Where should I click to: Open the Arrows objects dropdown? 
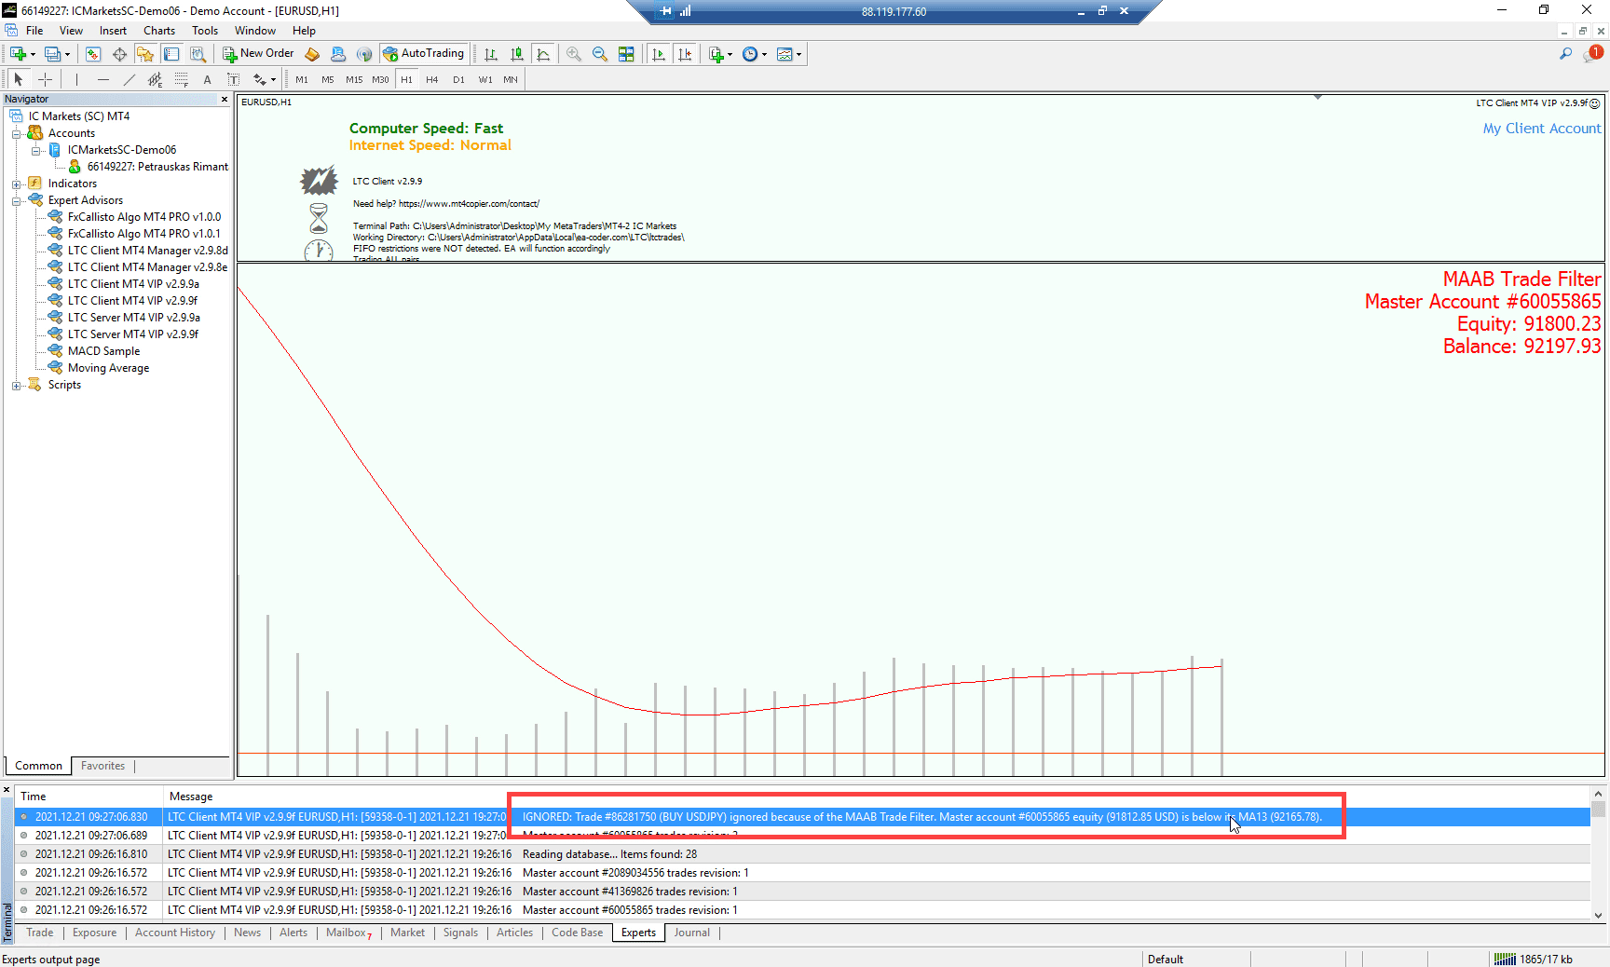pos(265,80)
